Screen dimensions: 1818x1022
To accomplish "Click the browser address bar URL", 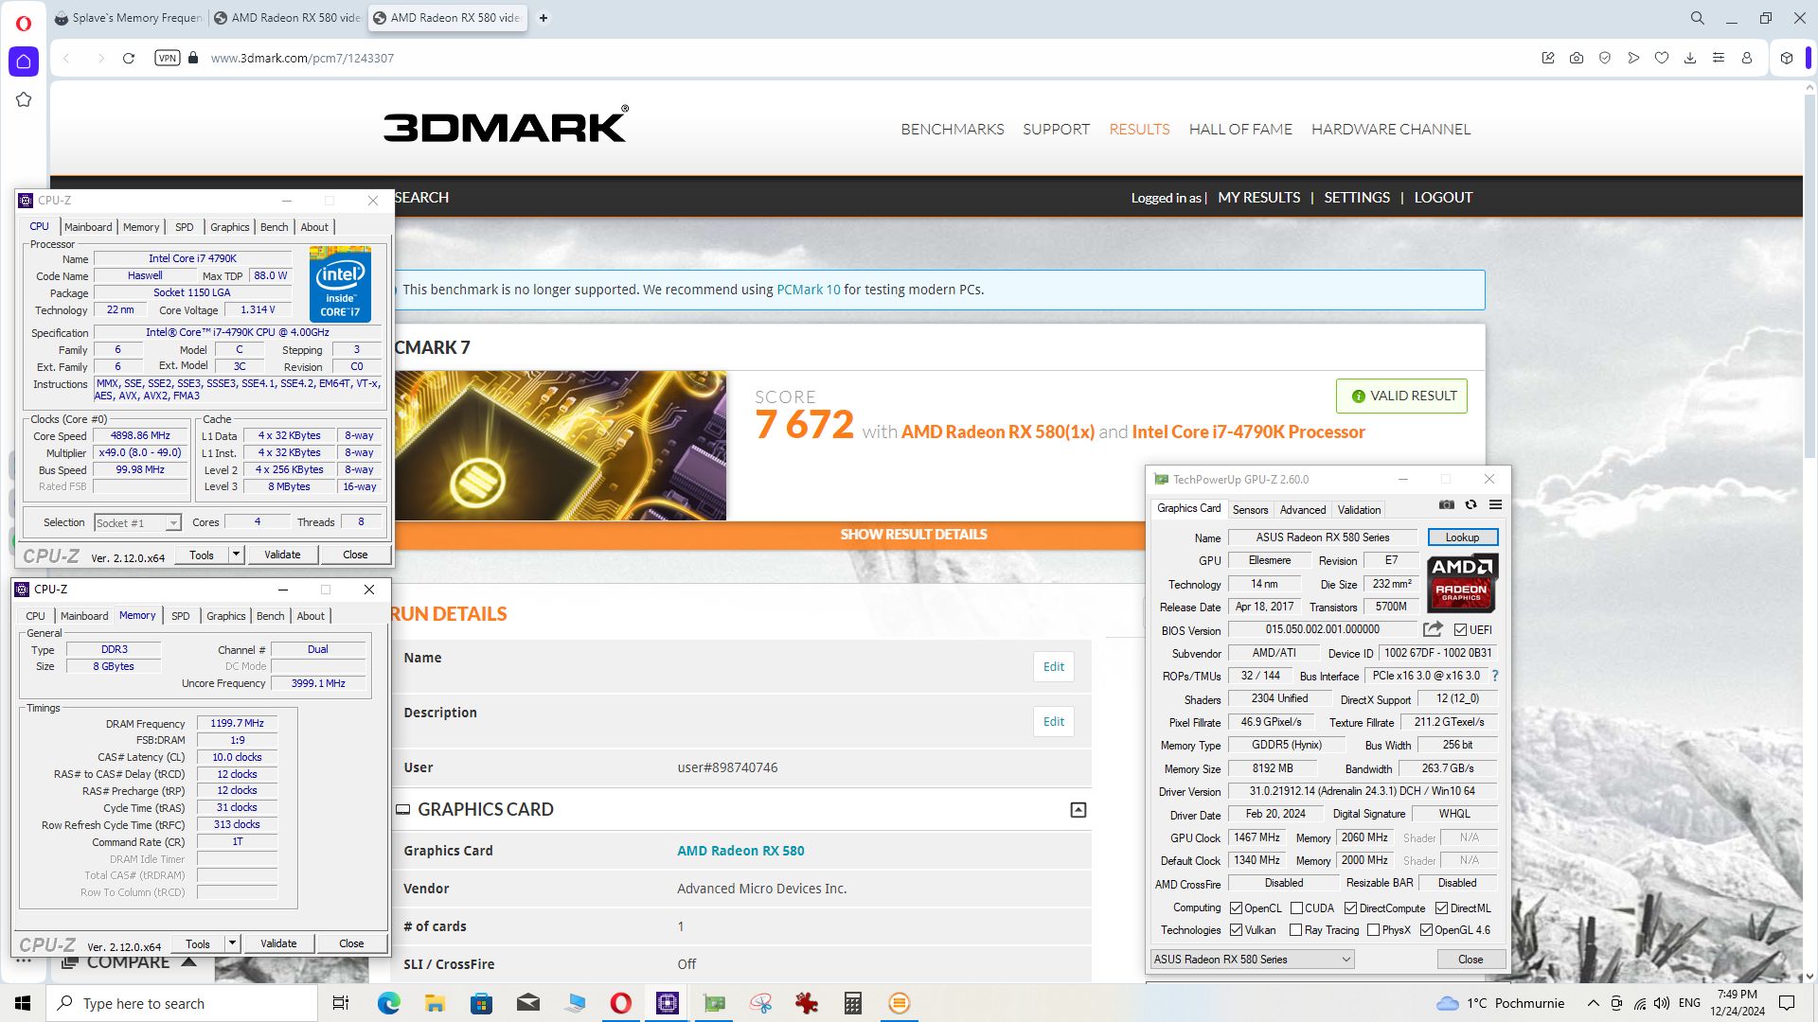I will click(x=302, y=58).
